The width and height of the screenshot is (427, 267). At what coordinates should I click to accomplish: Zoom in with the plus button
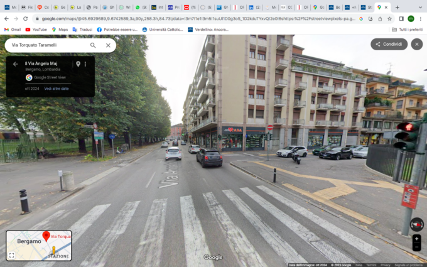[x=416, y=239]
